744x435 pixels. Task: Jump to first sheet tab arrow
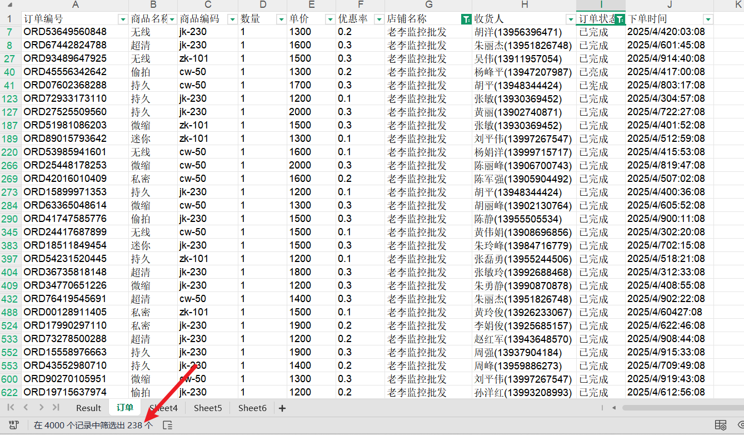click(11, 408)
